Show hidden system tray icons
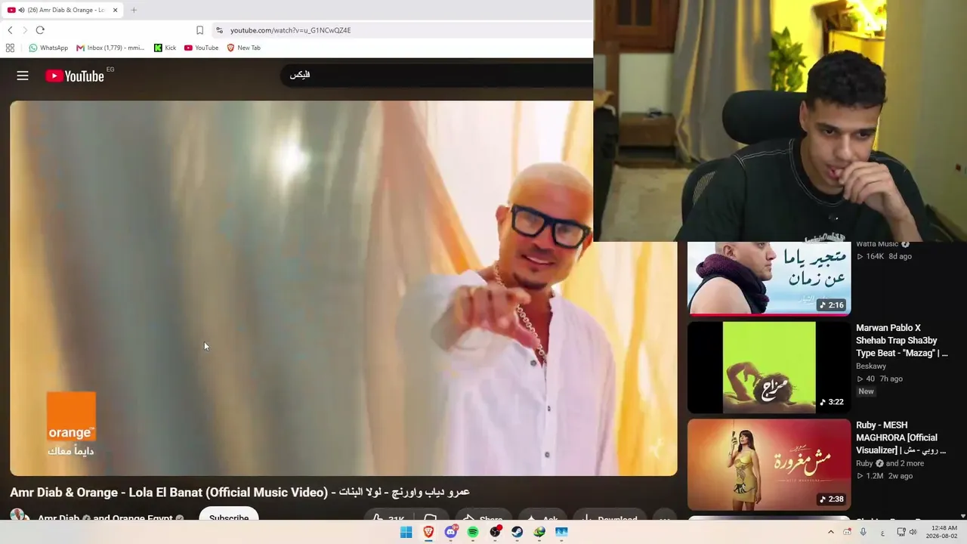Viewport: 967px width, 544px height. click(x=831, y=532)
